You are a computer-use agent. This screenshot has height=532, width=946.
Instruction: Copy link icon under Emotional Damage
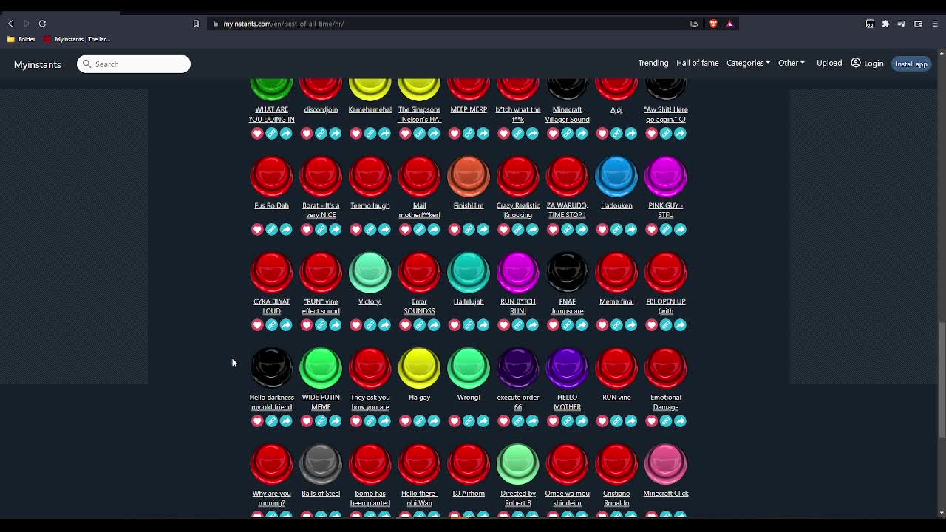[666, 421]
